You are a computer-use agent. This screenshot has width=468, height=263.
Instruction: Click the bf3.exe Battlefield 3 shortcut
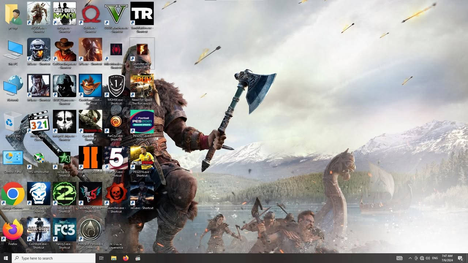[x=39, y=52]
